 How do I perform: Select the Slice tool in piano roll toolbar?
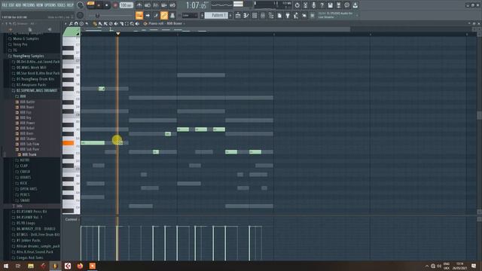click(121, 23)
